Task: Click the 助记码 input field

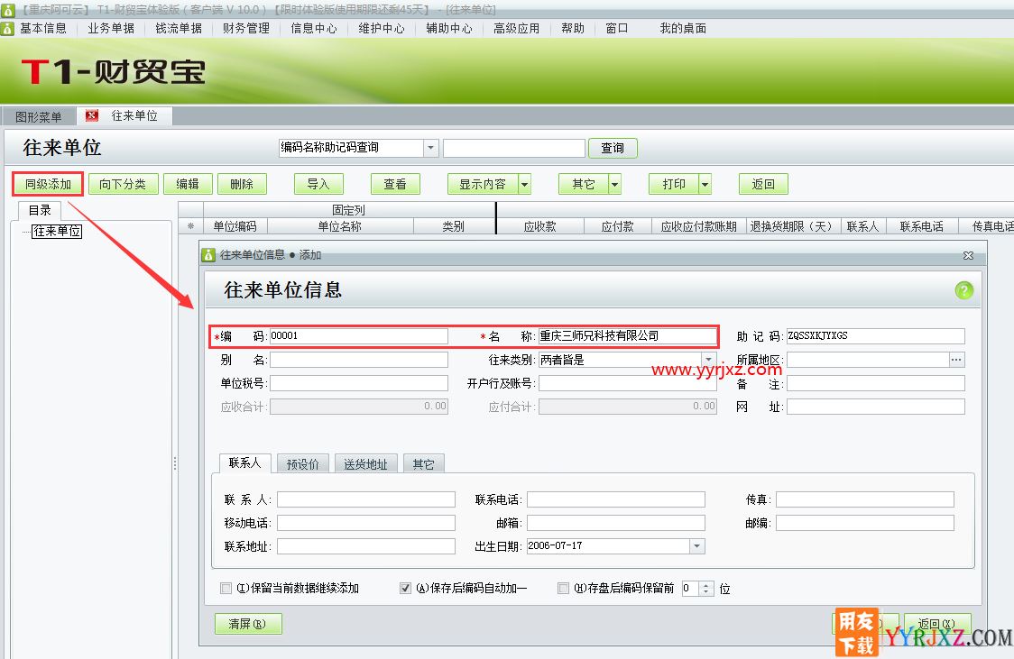Action: (x=876, y=336)
